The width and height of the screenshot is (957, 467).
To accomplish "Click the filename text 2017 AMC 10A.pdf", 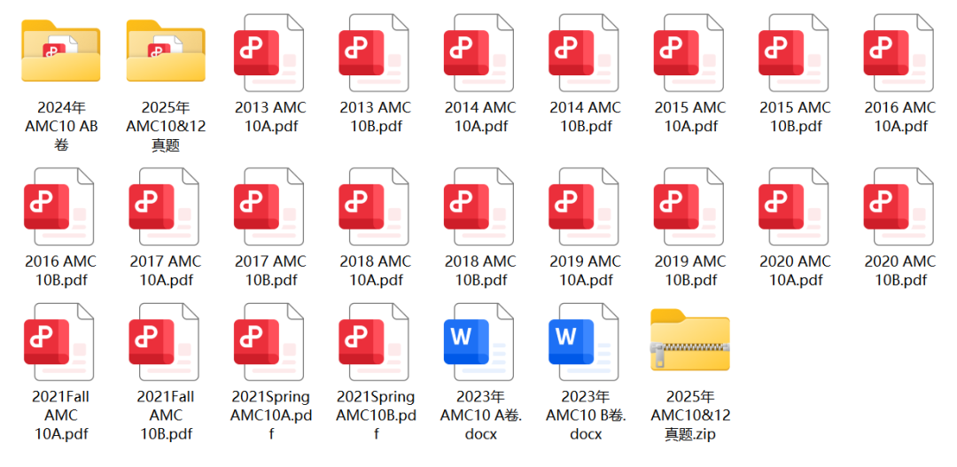I will coord(166,270).
